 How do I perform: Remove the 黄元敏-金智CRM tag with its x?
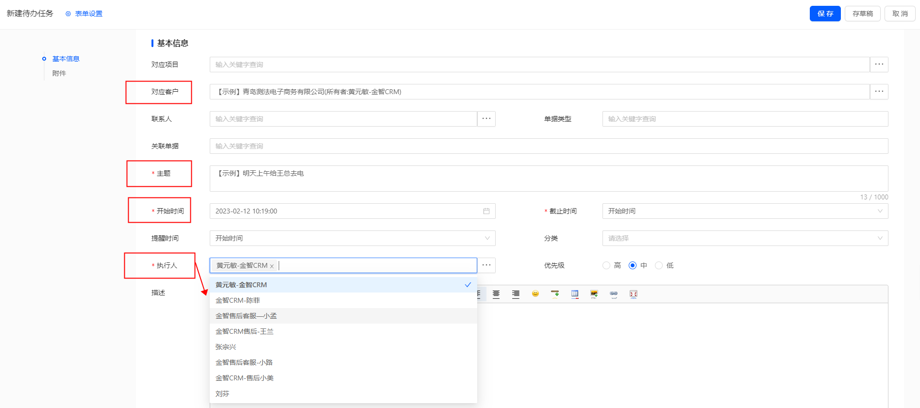pos(272,266)
